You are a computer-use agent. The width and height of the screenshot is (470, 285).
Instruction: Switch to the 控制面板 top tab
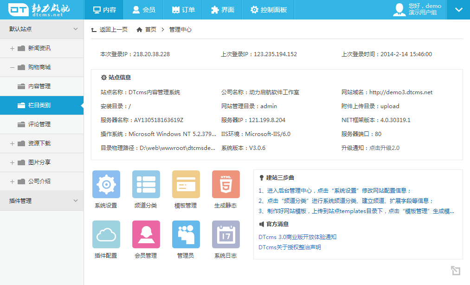[268, 10]
